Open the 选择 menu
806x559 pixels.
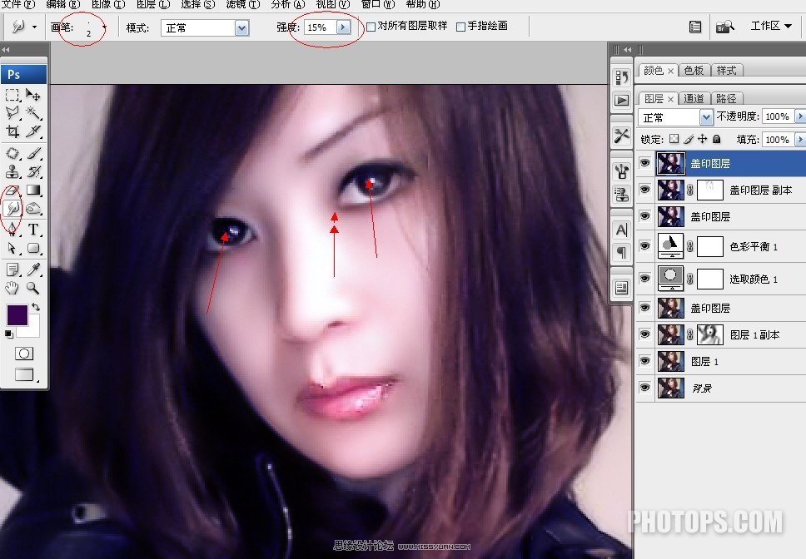point(198,4)
